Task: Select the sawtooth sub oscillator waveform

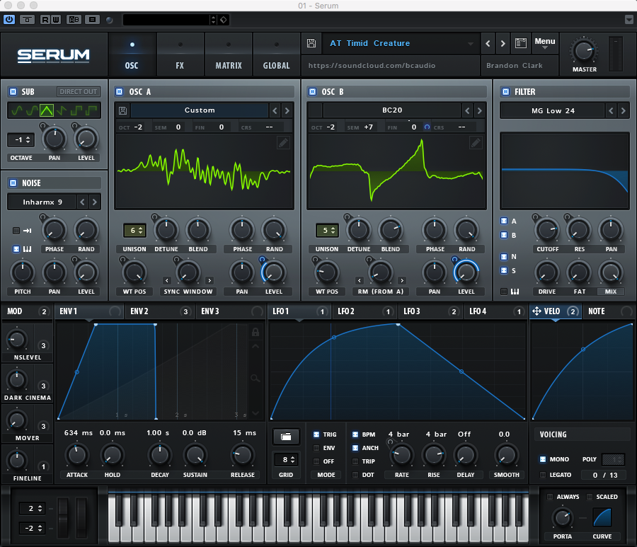Action: (x=62, y=110)
